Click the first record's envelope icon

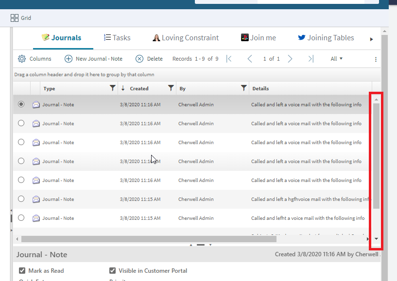pyautogui.click(x=35, y=104)
